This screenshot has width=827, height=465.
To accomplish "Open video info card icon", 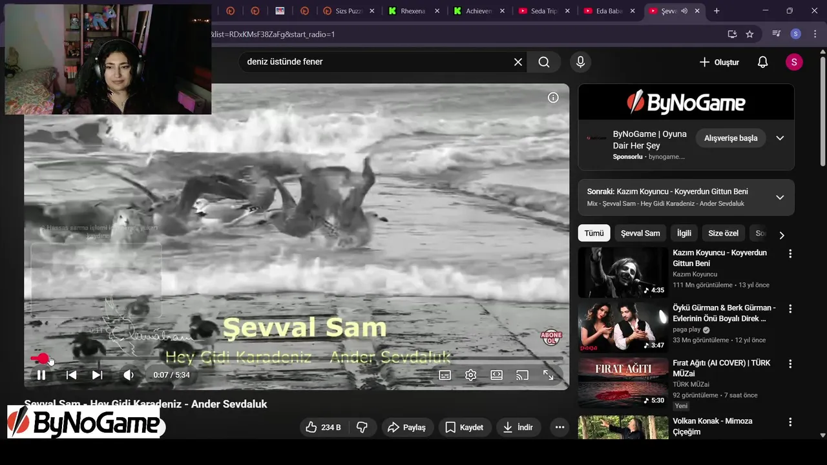I will [553, 98].
